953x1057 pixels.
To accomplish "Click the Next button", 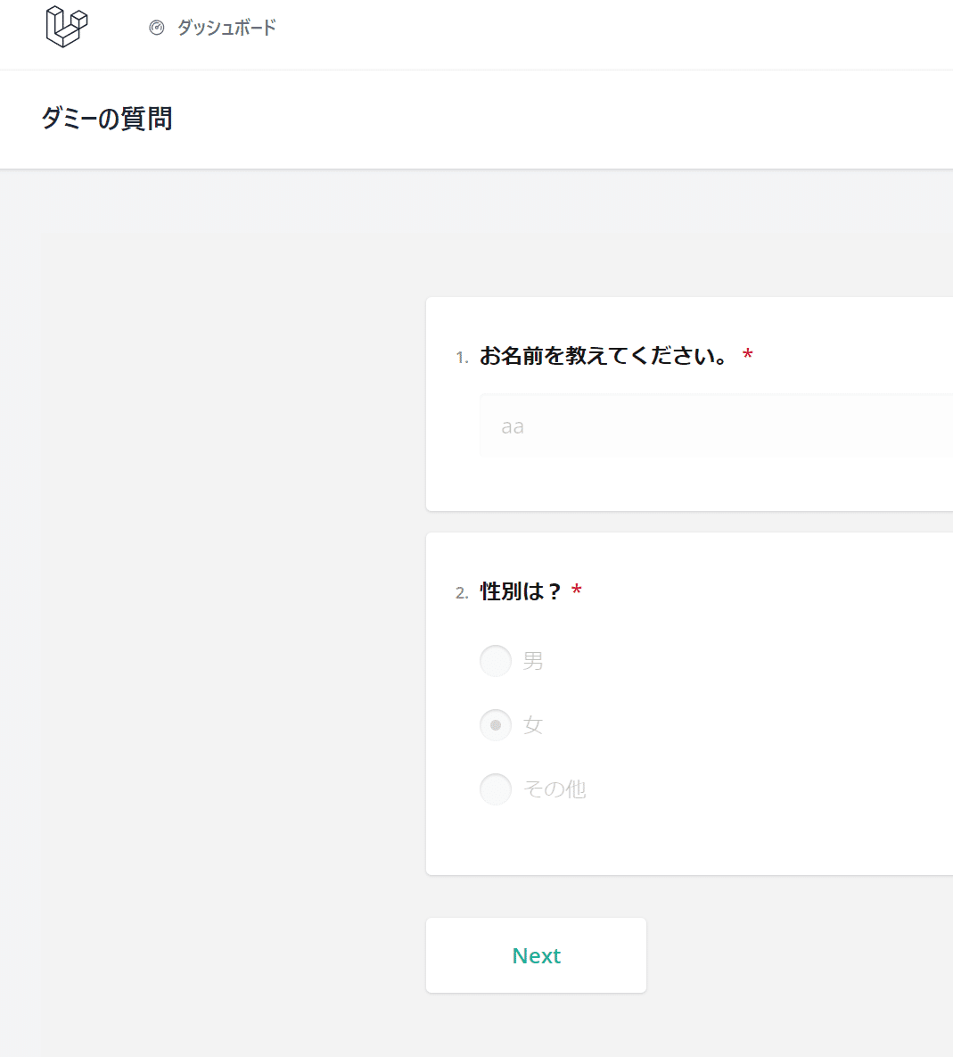I will (x=536, y=955).
